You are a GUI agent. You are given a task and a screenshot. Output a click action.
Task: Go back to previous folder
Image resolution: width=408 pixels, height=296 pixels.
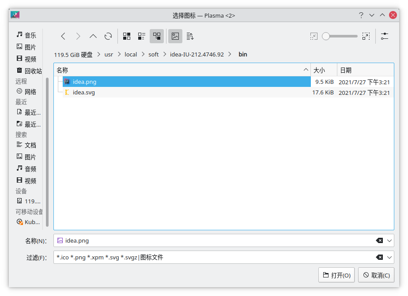click(x=63, y=36)
